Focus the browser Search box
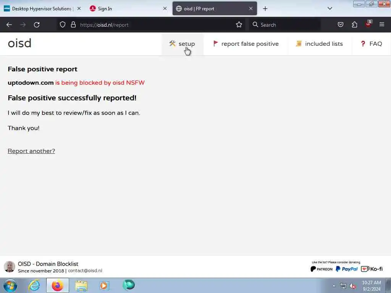Screen dimensions: 391x293 [x=286, y=25]
